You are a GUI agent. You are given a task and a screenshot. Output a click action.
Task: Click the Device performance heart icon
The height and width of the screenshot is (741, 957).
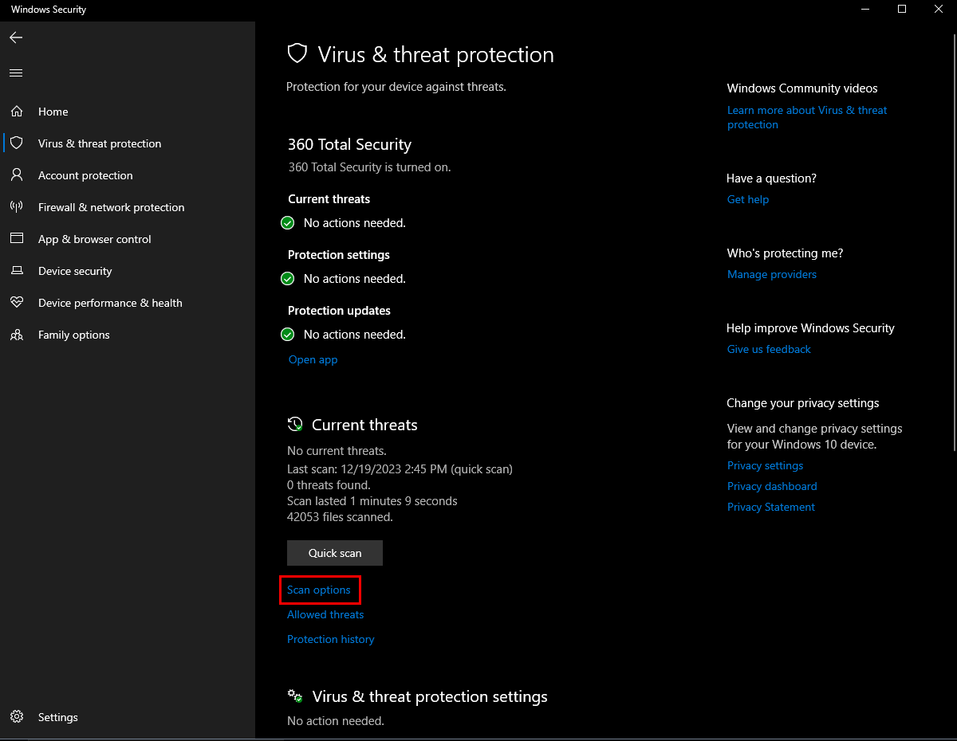point(17,303)
